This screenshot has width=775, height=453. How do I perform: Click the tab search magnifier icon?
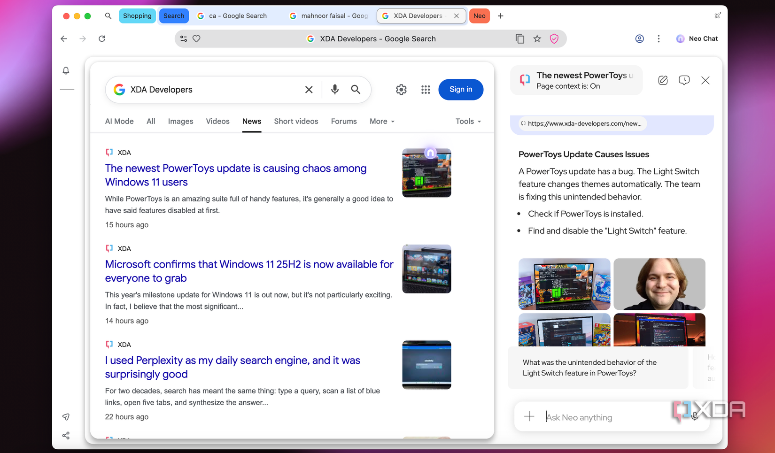pyautogui.click(x=108, y=16)
